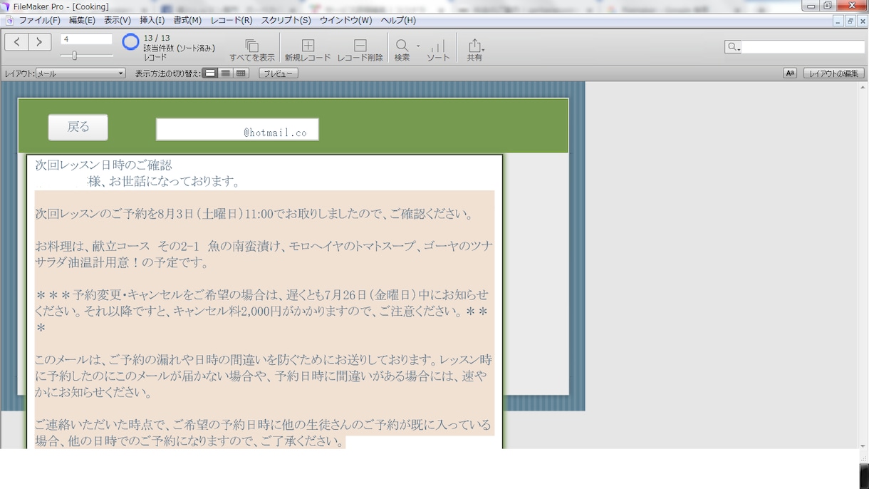
Task: Switch to form view
Action: pos(210,73)
